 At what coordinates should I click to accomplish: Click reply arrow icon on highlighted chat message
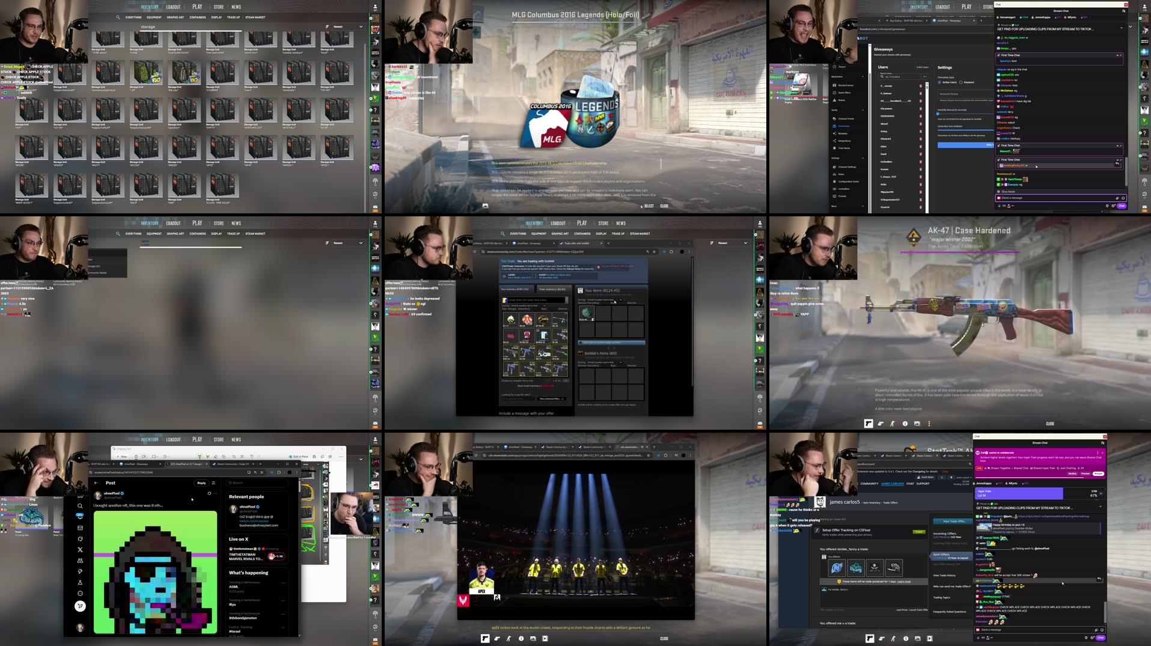[1099, 579]
